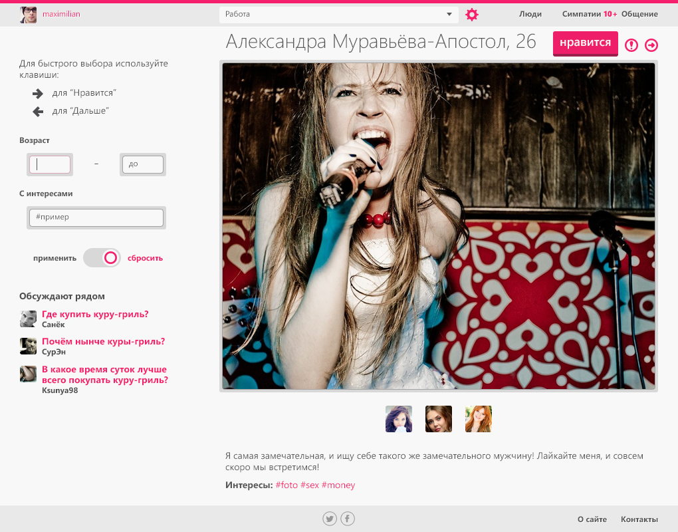Open Санёк's avatar in discussions

pyautogui.click(x=28, y=319)
